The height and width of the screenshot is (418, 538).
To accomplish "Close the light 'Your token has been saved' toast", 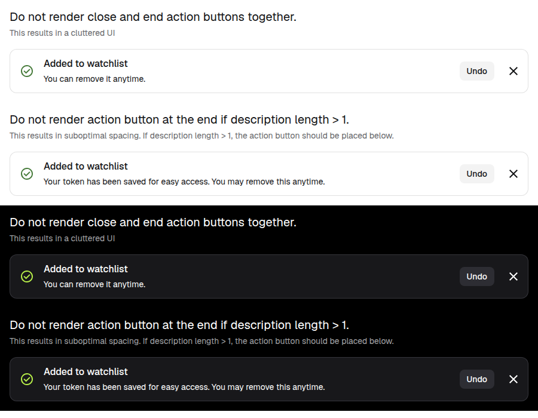I will point(513,174).
